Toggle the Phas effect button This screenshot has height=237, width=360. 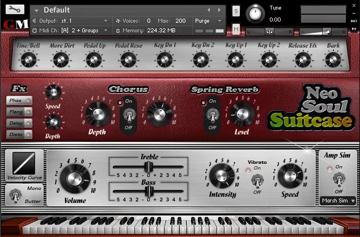(19, 100)
